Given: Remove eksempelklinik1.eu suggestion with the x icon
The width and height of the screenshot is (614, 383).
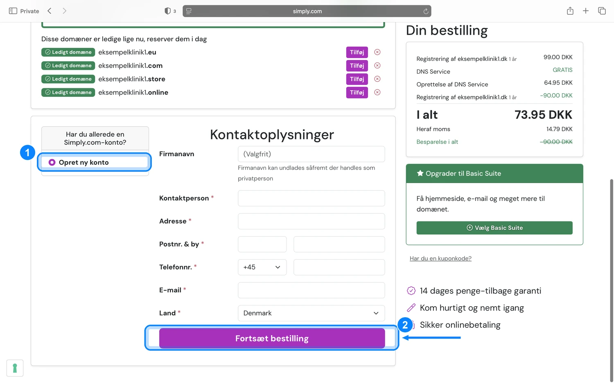Looking at the screenshot, I should (x=377, y=52).
